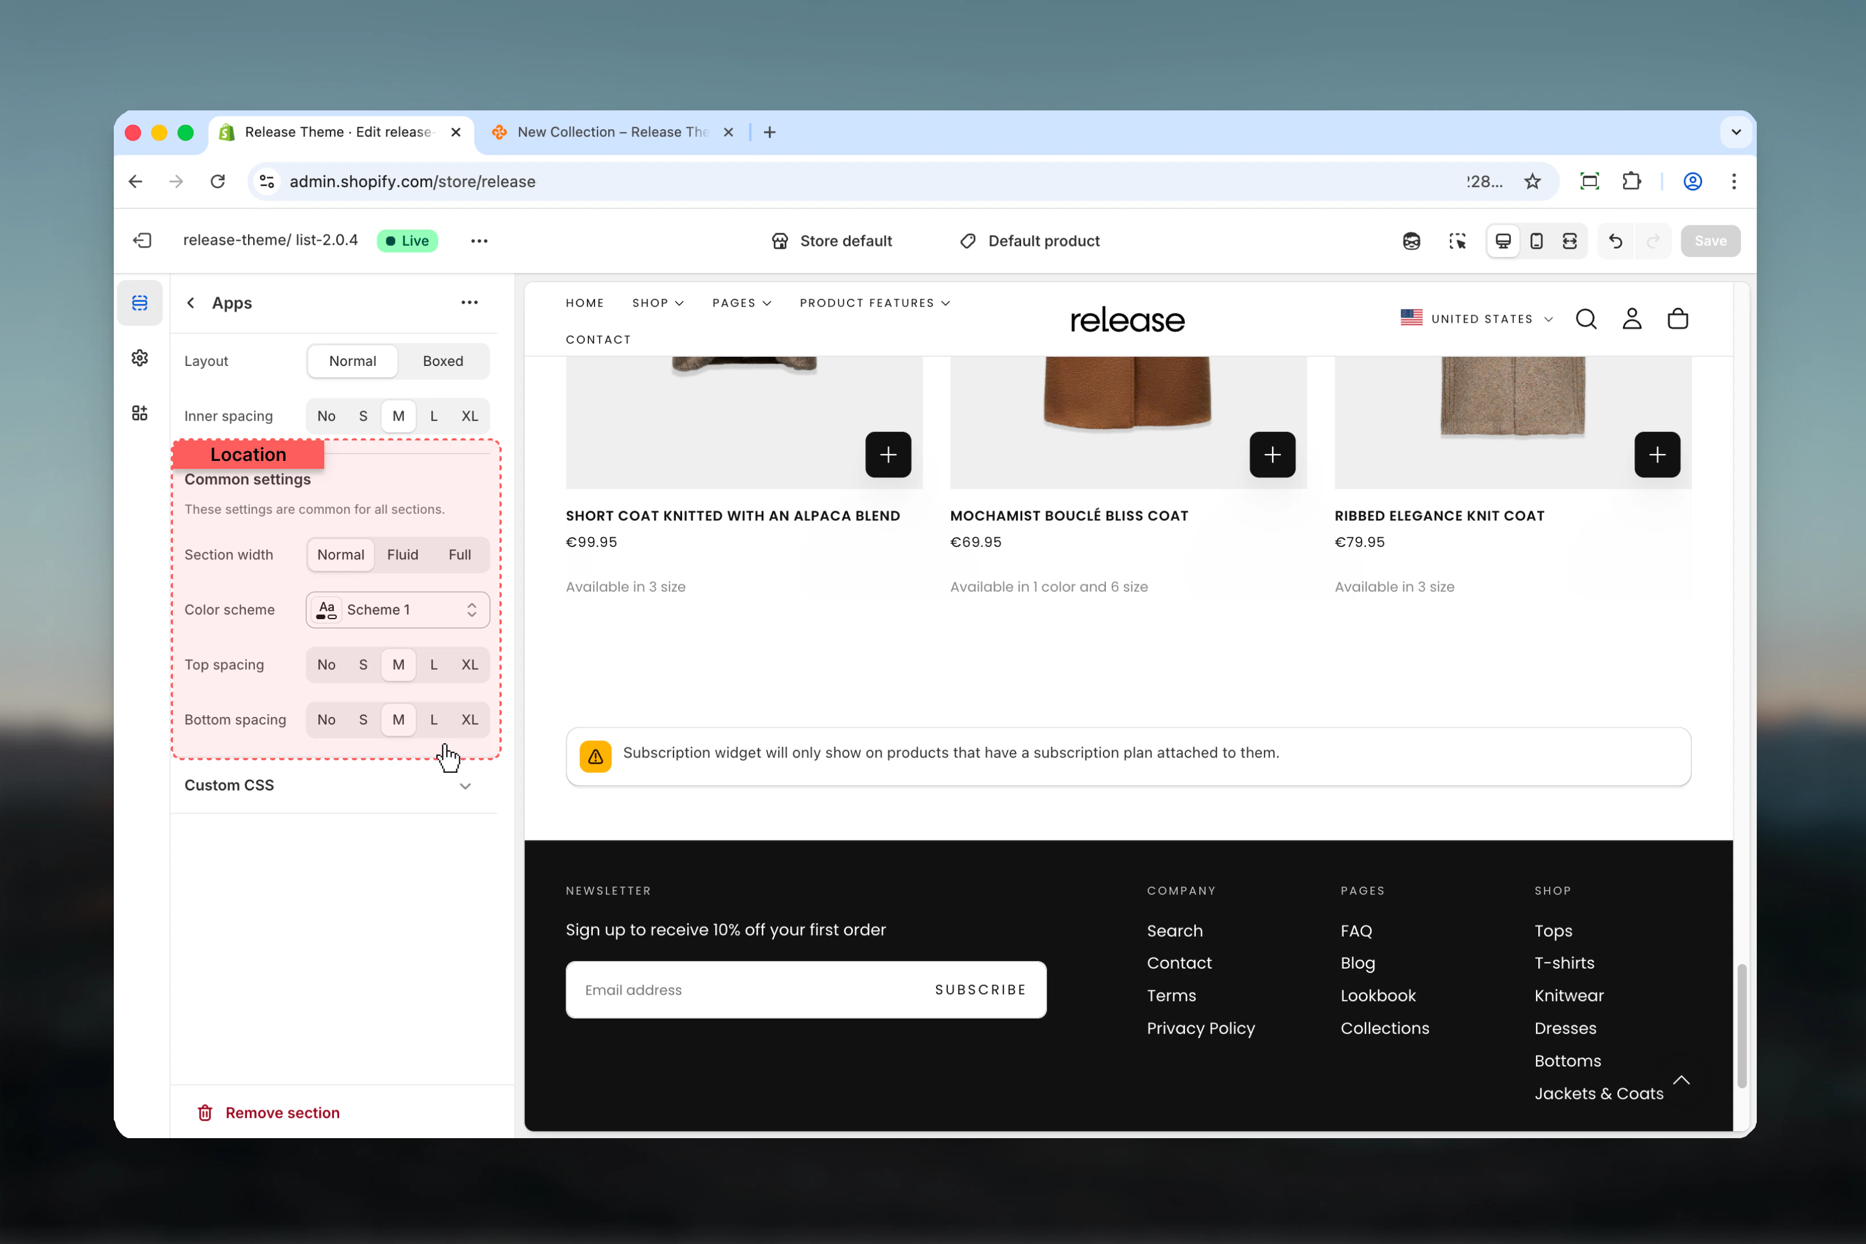
Task: Click the exit editor icon
Action: pos(143,240)
